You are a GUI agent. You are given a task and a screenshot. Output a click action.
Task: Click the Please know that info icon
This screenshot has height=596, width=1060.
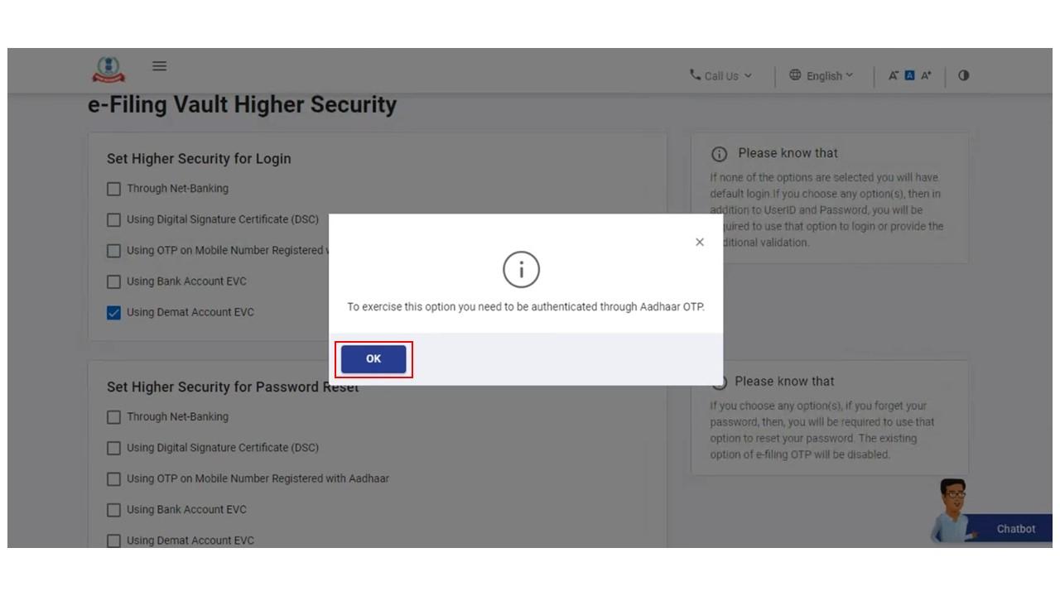tap(720, 152)
